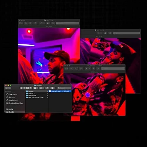Viewport: 147px width, 147px height.
Task: Click search field in watch photo Preview
Action: coord(113,69)
